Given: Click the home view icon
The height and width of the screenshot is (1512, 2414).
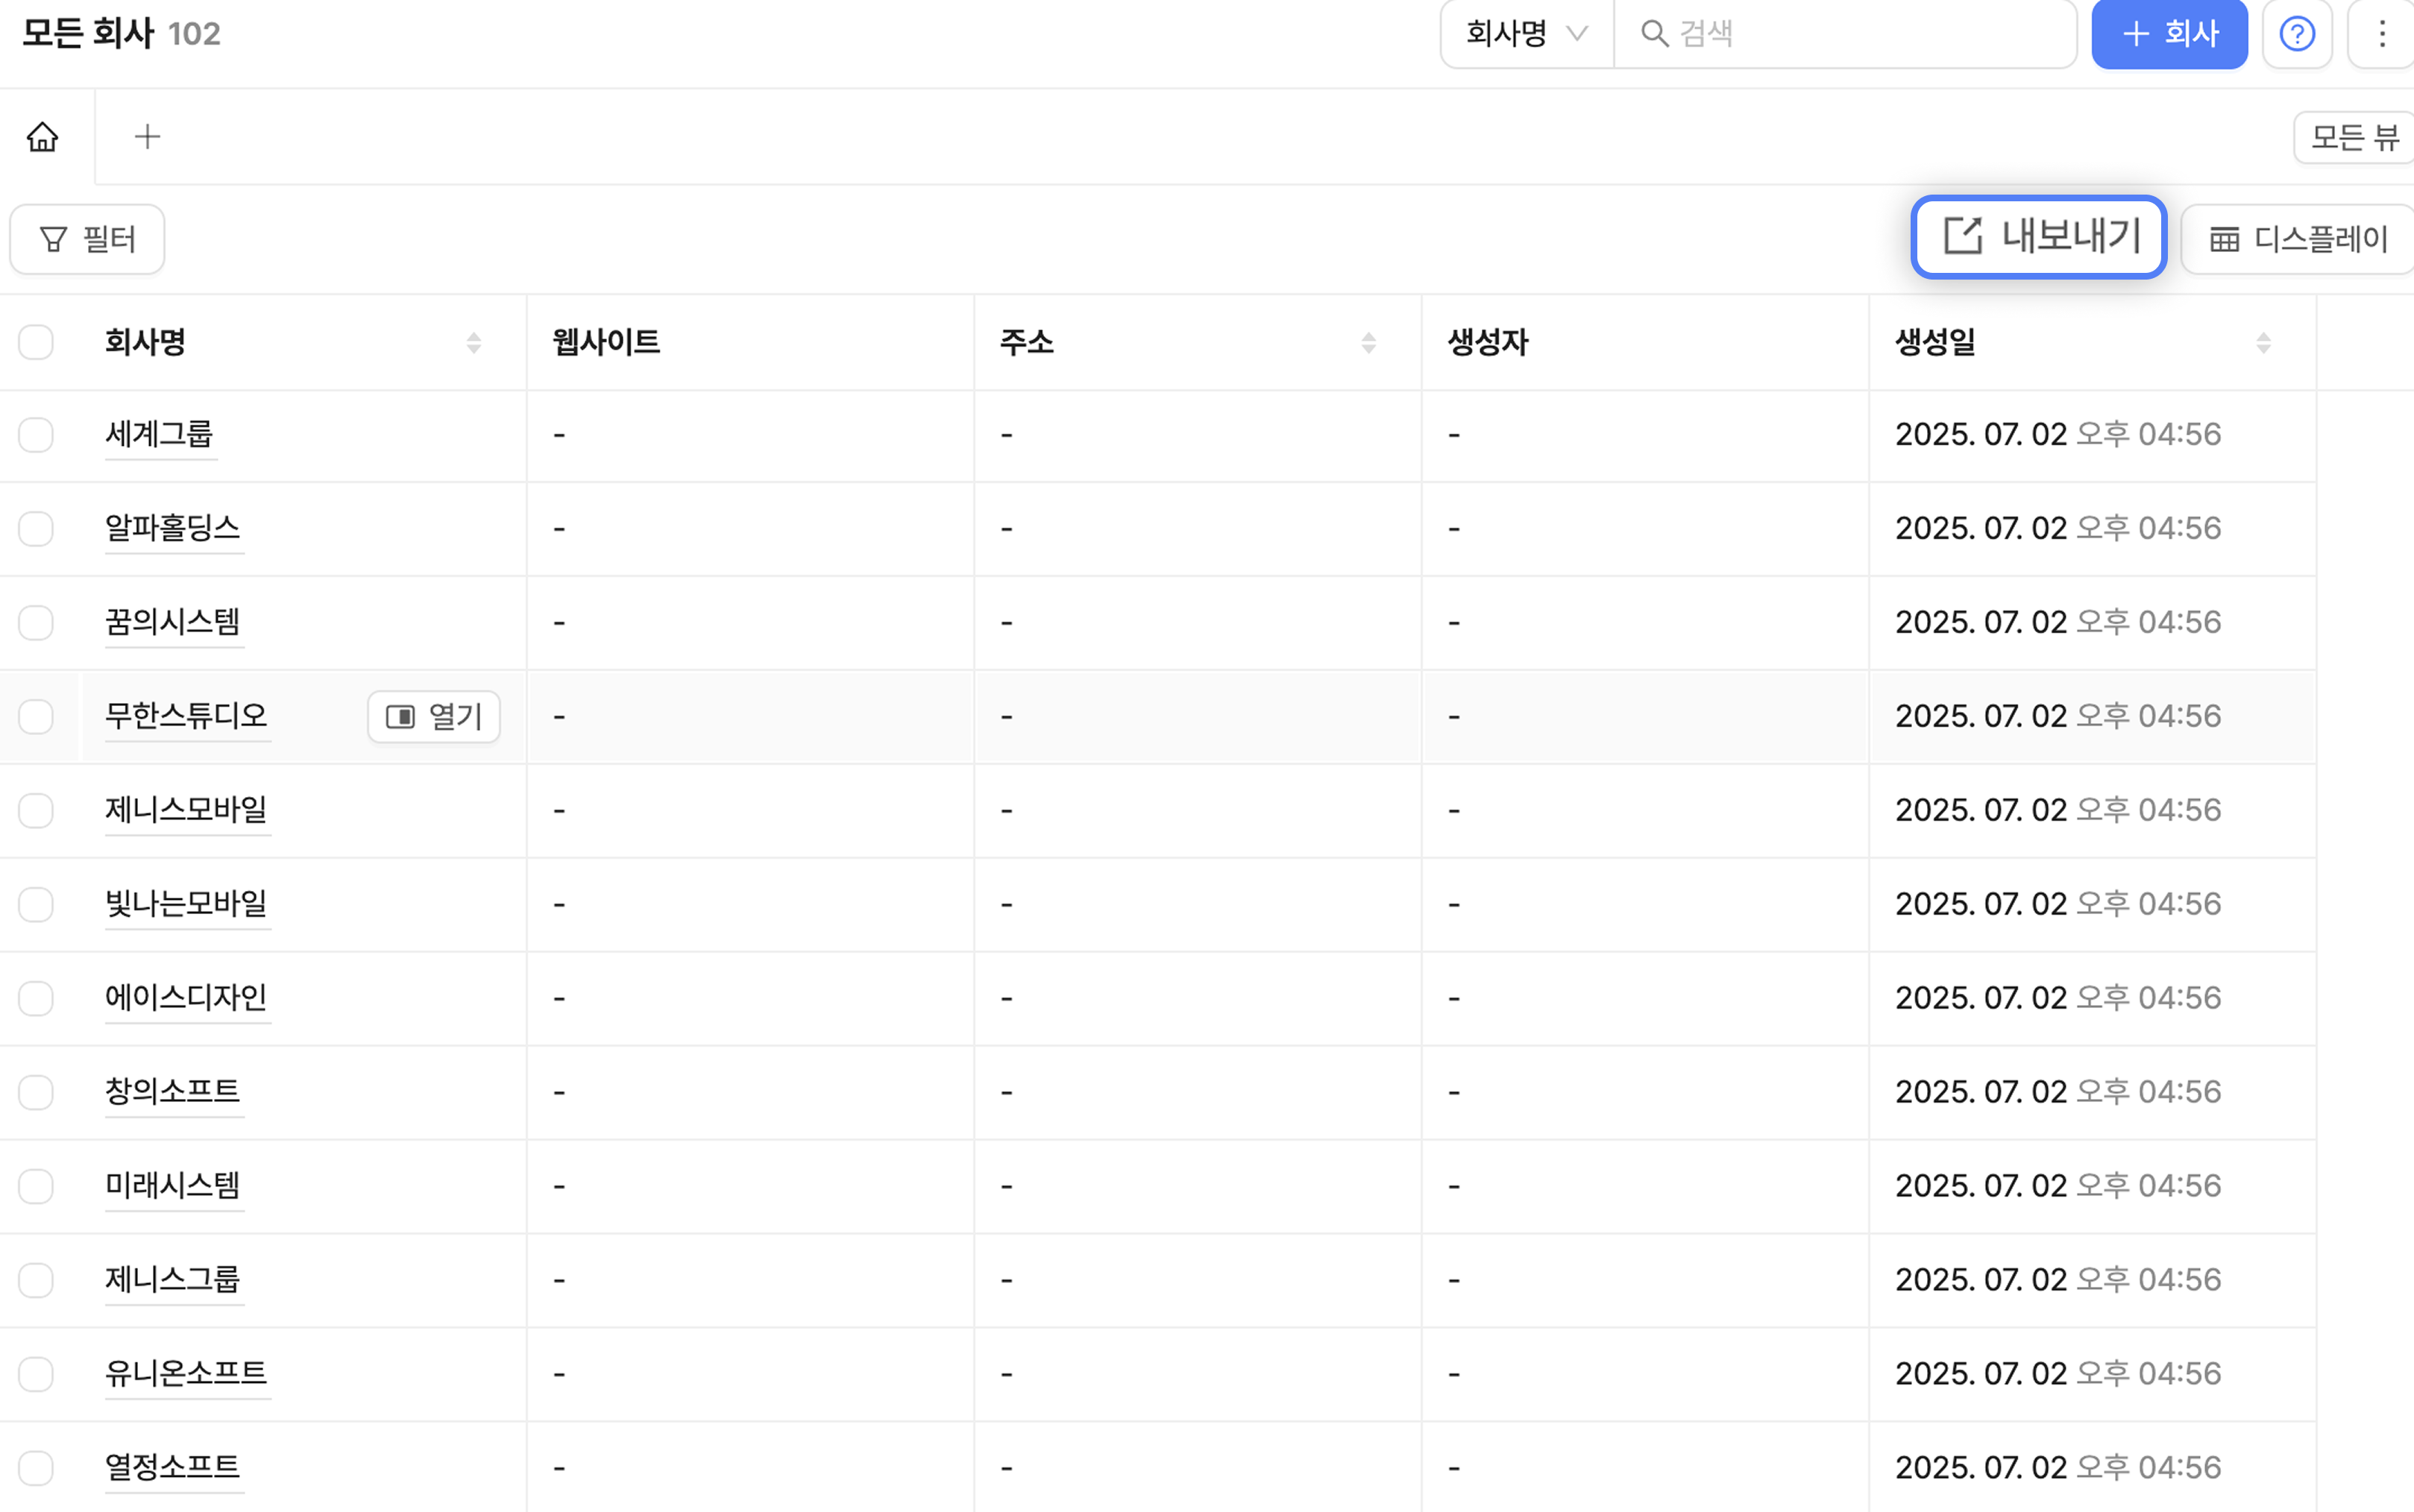Looking at the screenshot, I should 43,137.
